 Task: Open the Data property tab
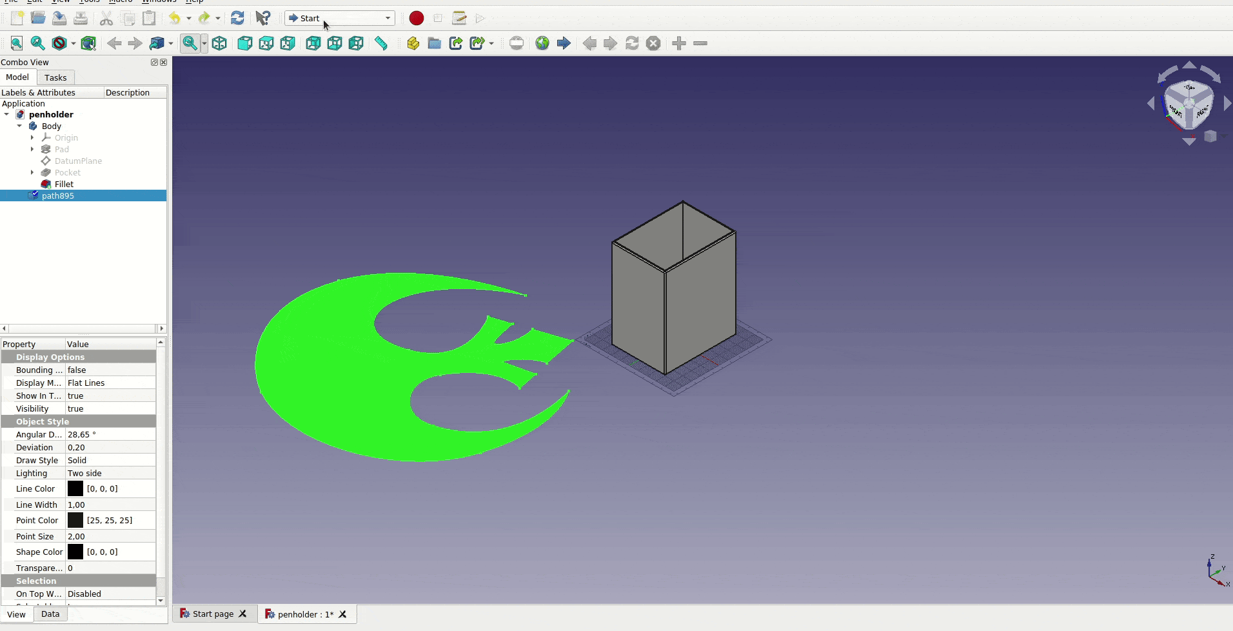coord(50,614)
